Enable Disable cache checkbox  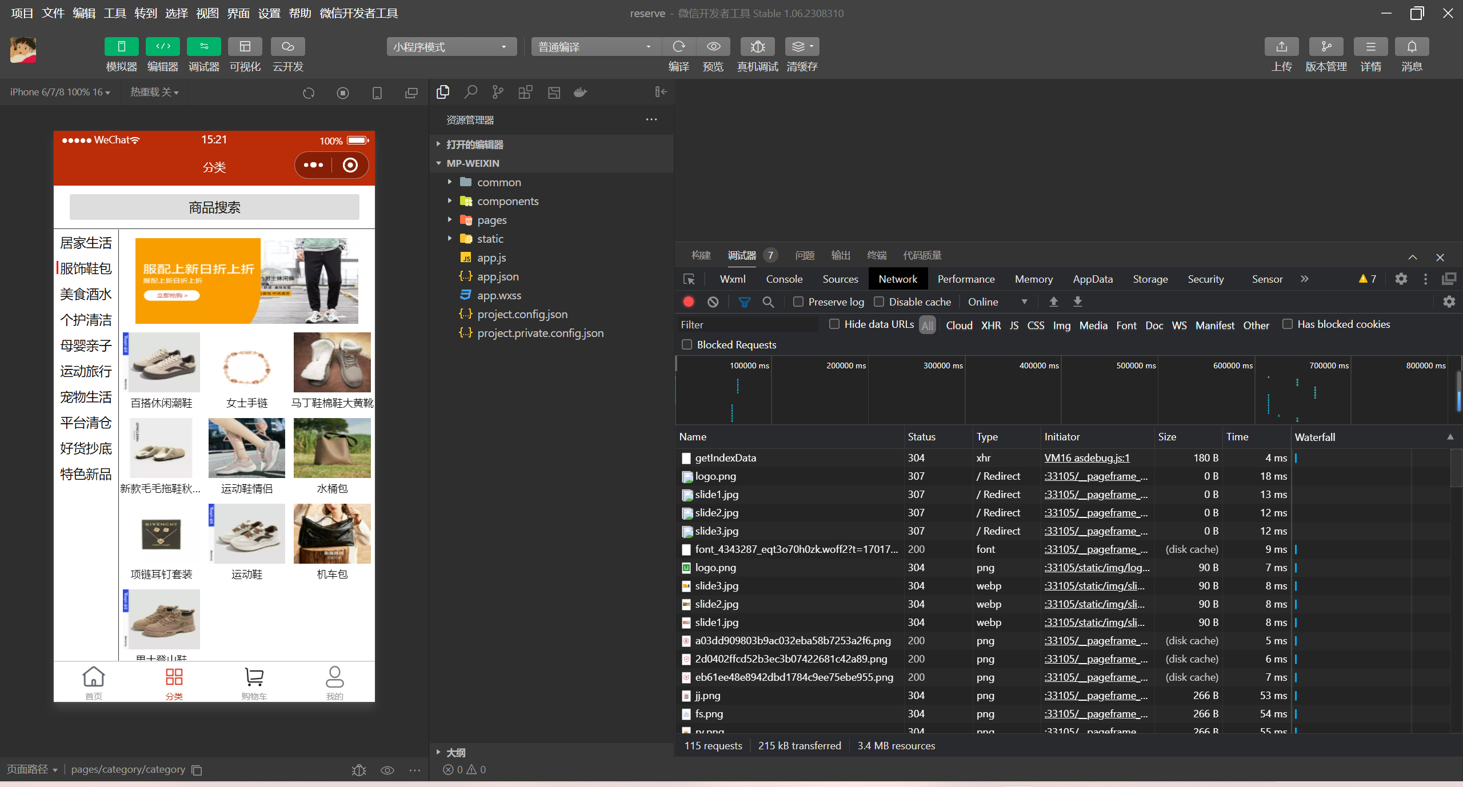tap(877, 302)
